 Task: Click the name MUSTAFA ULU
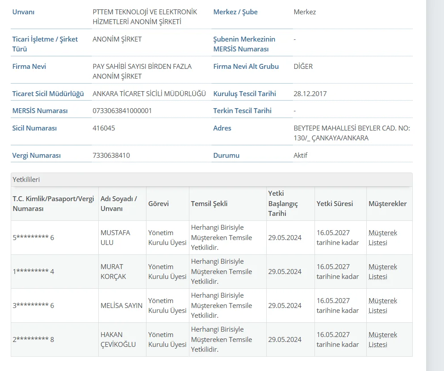pyautogui.click(x=115, y=237)
